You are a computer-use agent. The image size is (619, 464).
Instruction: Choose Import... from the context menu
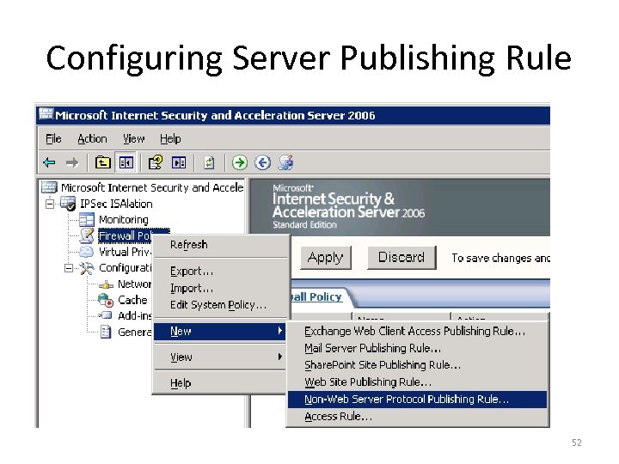220,288
